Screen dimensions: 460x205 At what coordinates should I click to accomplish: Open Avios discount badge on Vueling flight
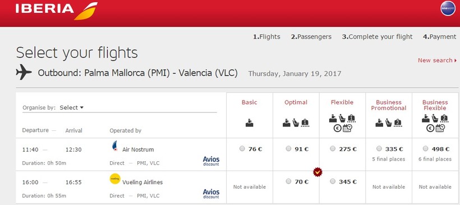[211, 194]
